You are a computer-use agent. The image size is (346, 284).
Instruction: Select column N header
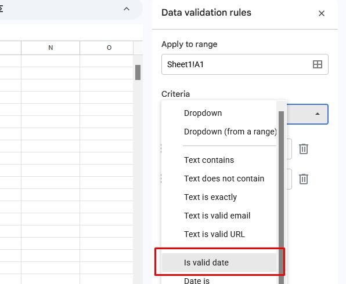51,48
